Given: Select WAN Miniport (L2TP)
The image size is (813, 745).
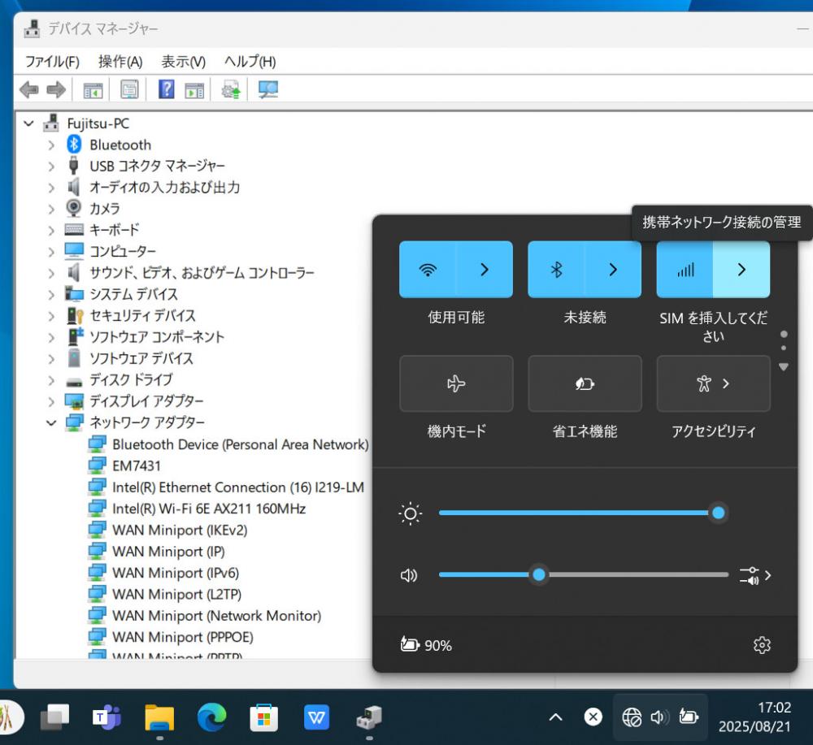Looking at the screenshot, I should click(x=176, y=594).
